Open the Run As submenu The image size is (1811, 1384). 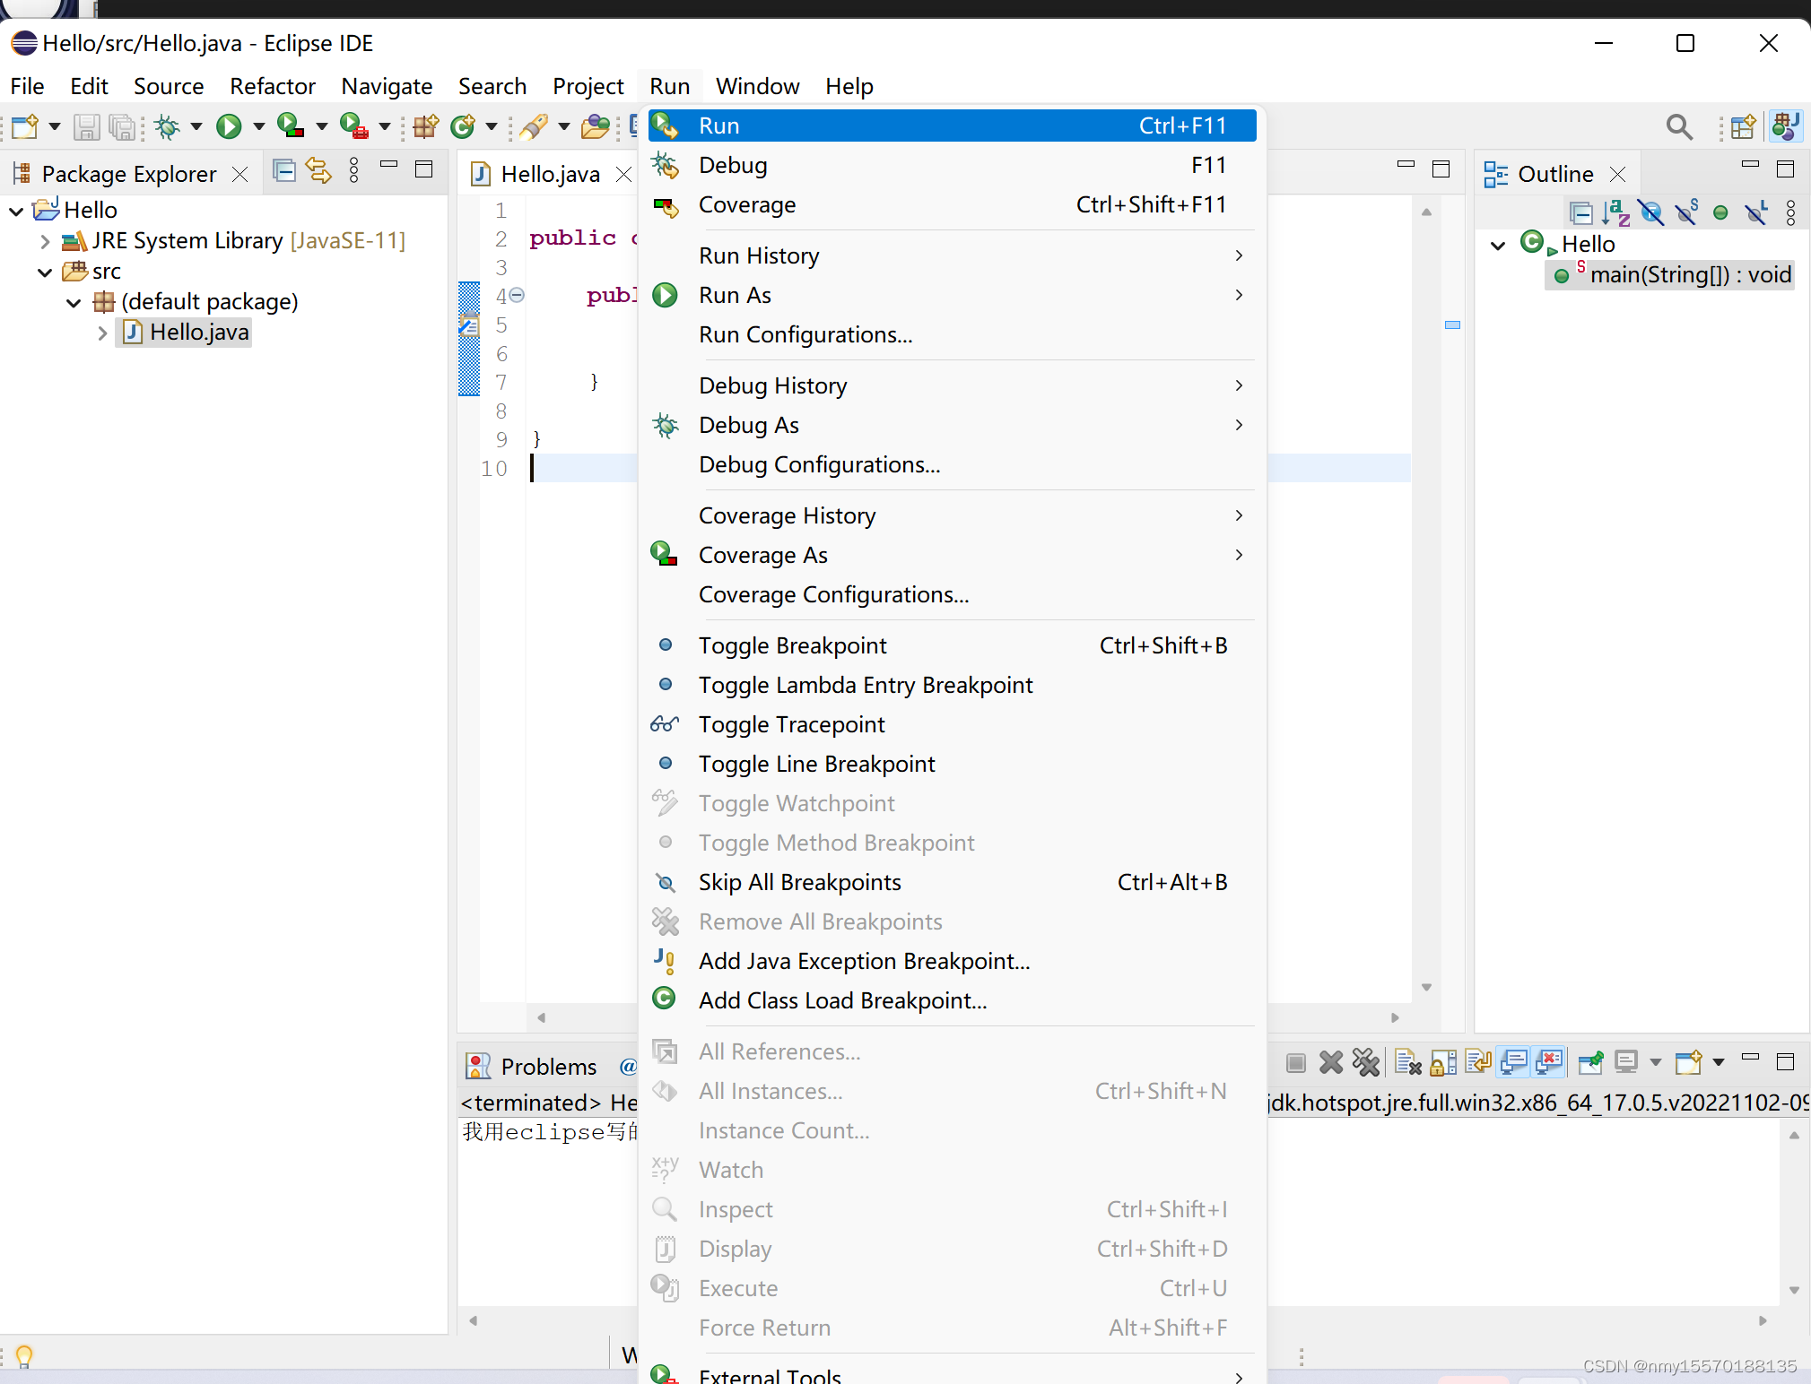735,295
